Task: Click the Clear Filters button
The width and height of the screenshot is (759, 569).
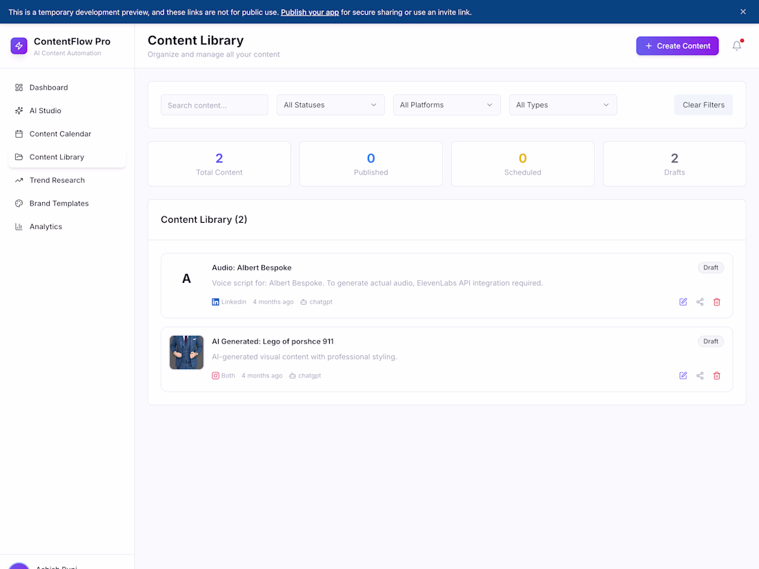Action: [x=703, y=105]
